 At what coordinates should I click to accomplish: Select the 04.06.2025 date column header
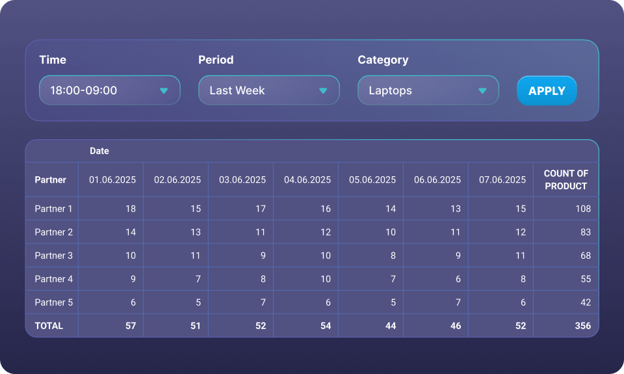pos(307,180)
